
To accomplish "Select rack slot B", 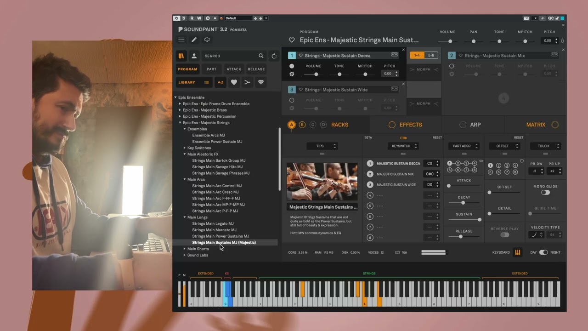I will tap(302, 125).
